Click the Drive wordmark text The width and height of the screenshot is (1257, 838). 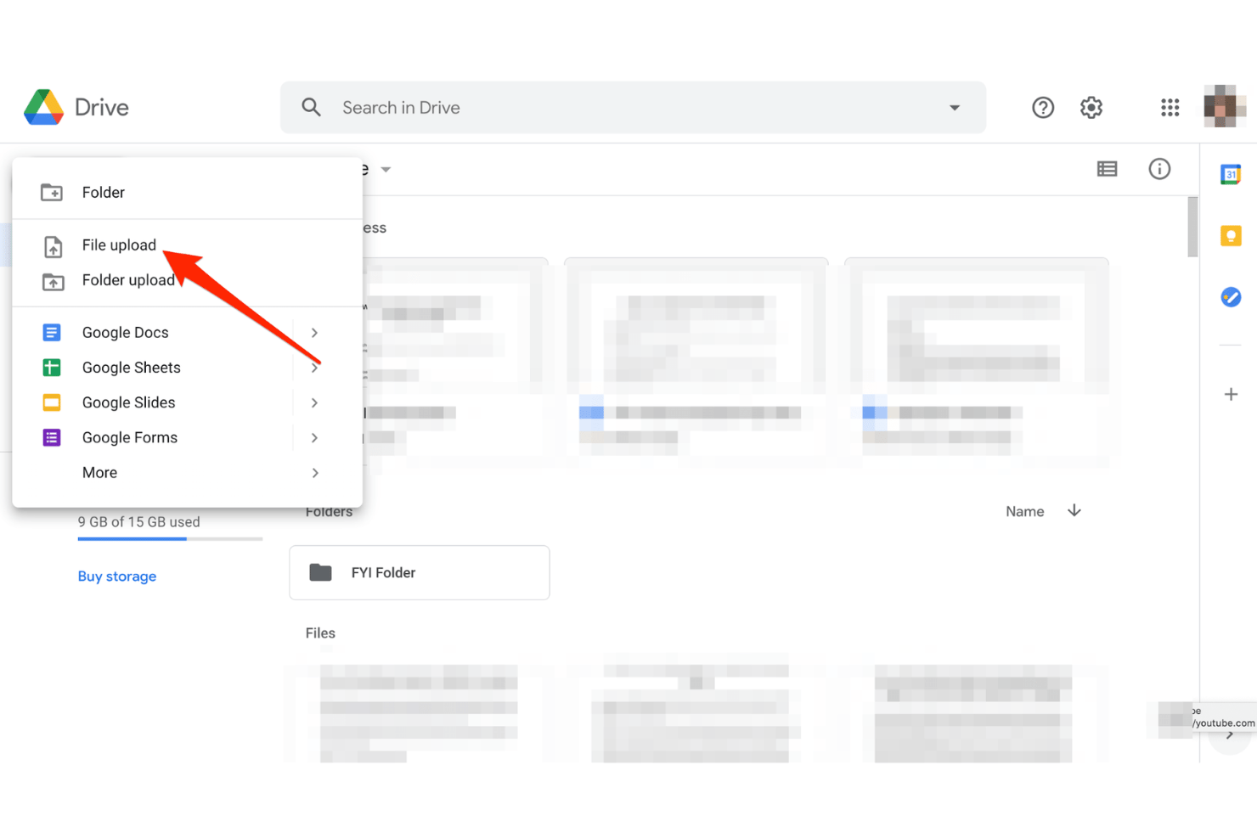click(102, 107)
